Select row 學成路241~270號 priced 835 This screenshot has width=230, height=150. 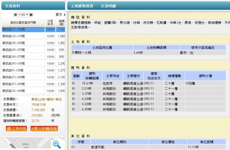pyautogui.click(x=34, y=50)
